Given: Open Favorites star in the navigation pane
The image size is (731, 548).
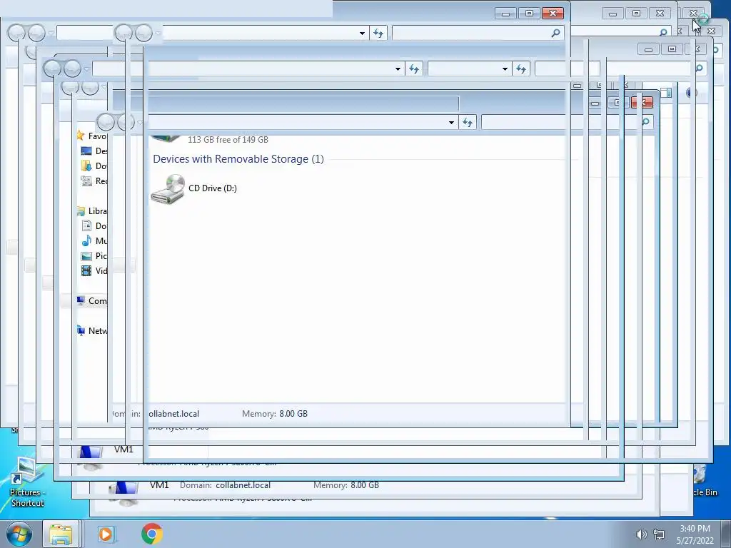Looking at the screenshot, I should pos(81,136).
